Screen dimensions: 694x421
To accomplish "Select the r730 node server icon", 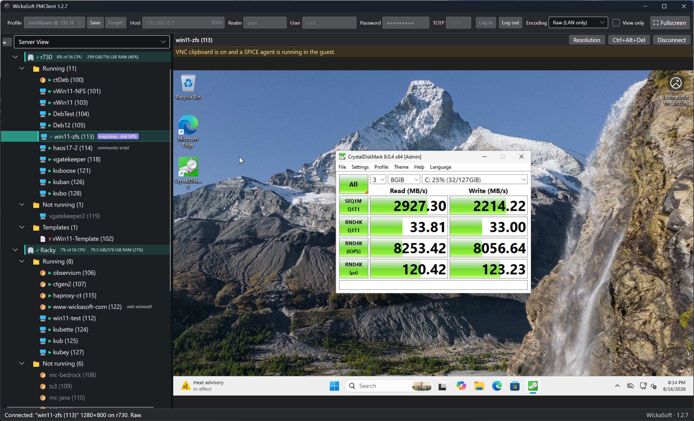I will [30, 57].
